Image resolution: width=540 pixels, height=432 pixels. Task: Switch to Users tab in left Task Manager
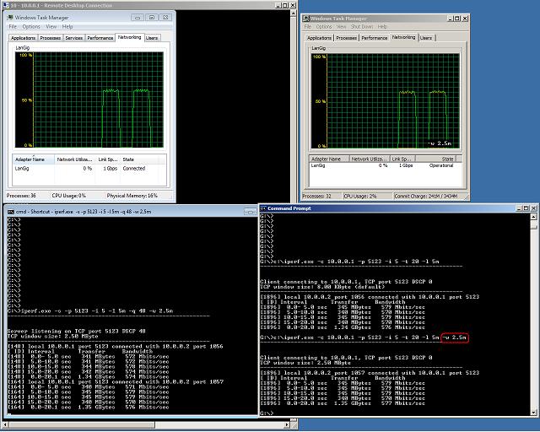click(x=152, y=38)
